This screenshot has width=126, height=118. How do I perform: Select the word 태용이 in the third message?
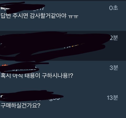pos(32,76)
